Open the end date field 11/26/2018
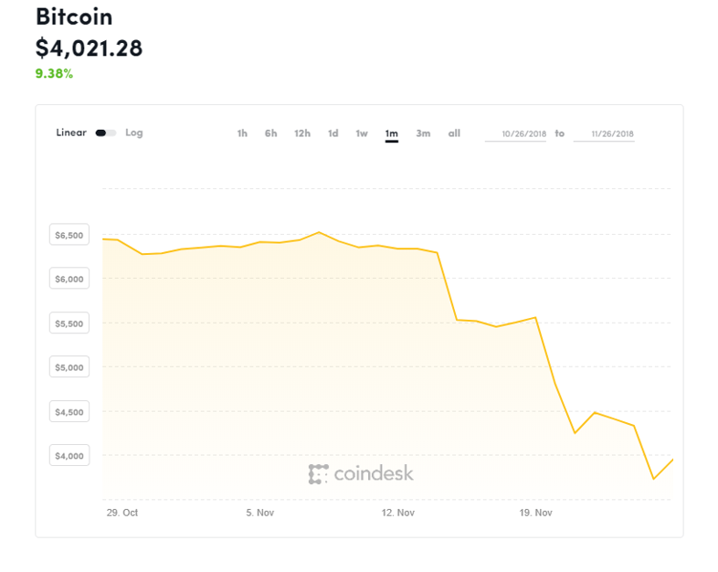The width and height of the screenshot is (718, 572). [604, 133]
